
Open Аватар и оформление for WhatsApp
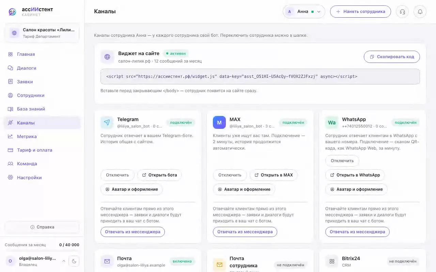(356, 189)
